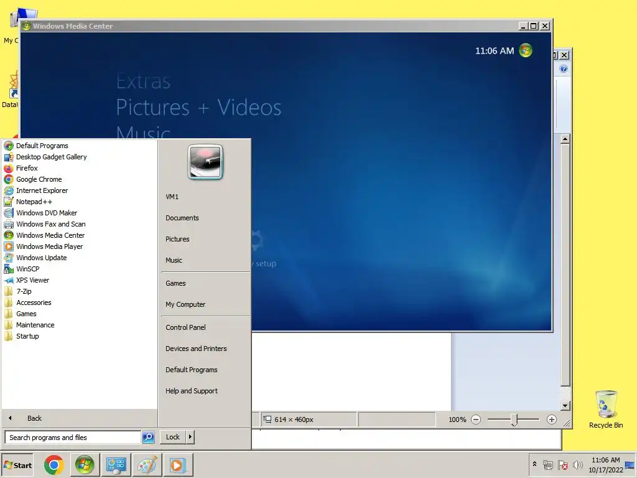Switch to Chrome on the taskbar
Image resolution: width=637 pixels, height=478 pixels.
pos(54,465)
